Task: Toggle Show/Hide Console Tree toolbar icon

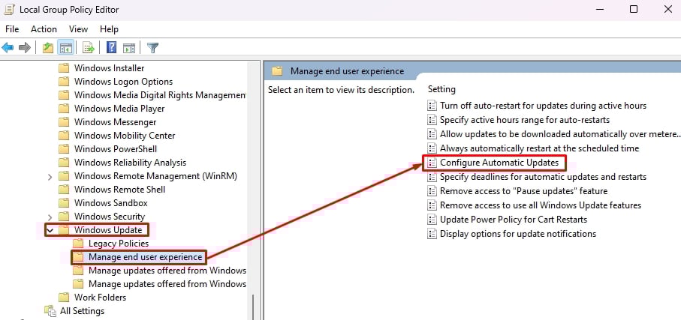Action: click(66, 48)
